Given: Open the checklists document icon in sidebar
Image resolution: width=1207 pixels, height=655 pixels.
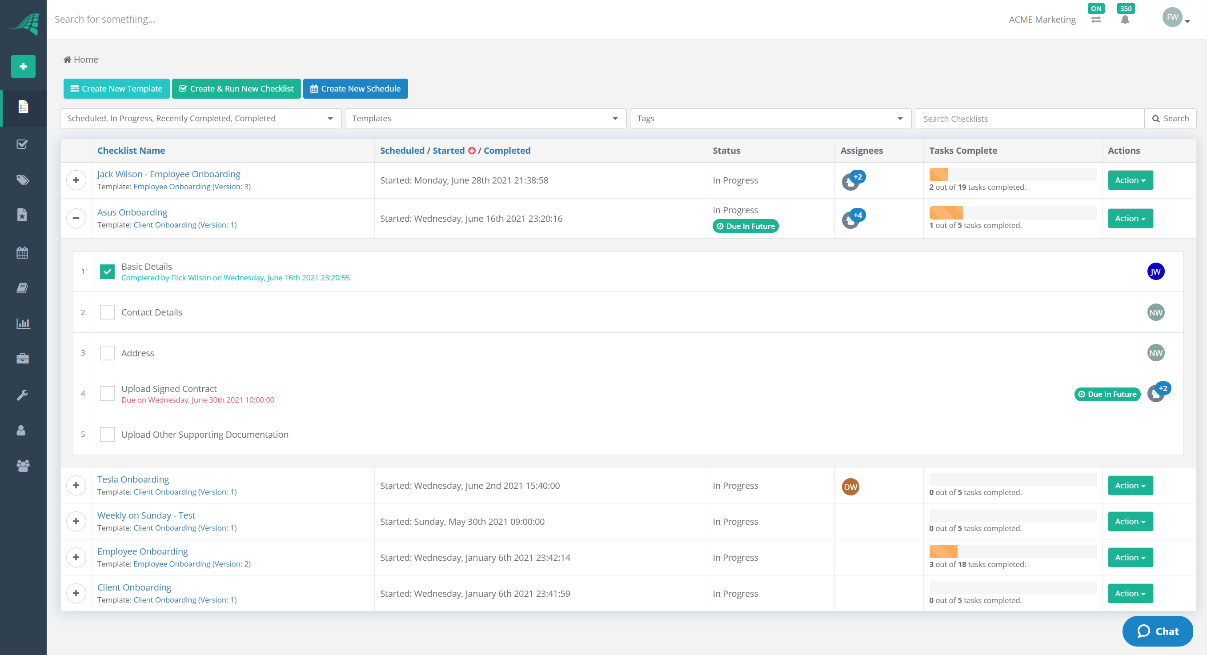Looking at the screenshot, I should click(x=23, y=108).
